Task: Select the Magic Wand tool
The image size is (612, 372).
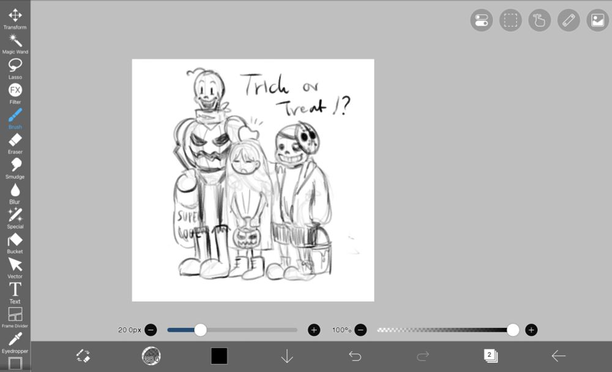Action: click(15, 43)
